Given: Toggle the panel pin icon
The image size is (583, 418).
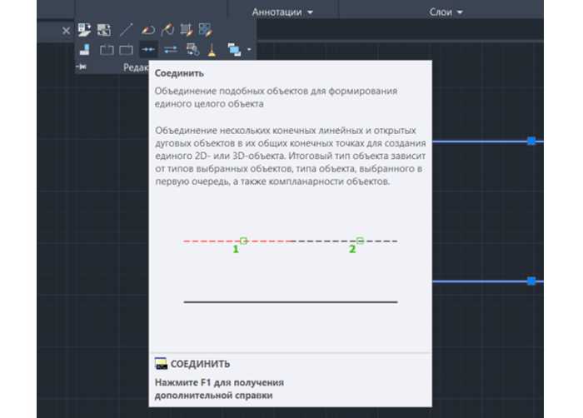Looking at the screenshot, I should [x=82, y=67].
